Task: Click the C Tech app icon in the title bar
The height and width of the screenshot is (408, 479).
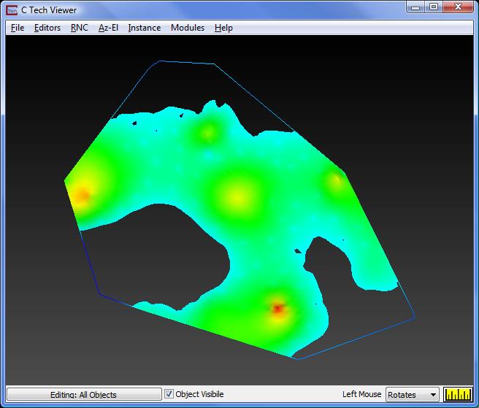Action: (x=12, y=10)
